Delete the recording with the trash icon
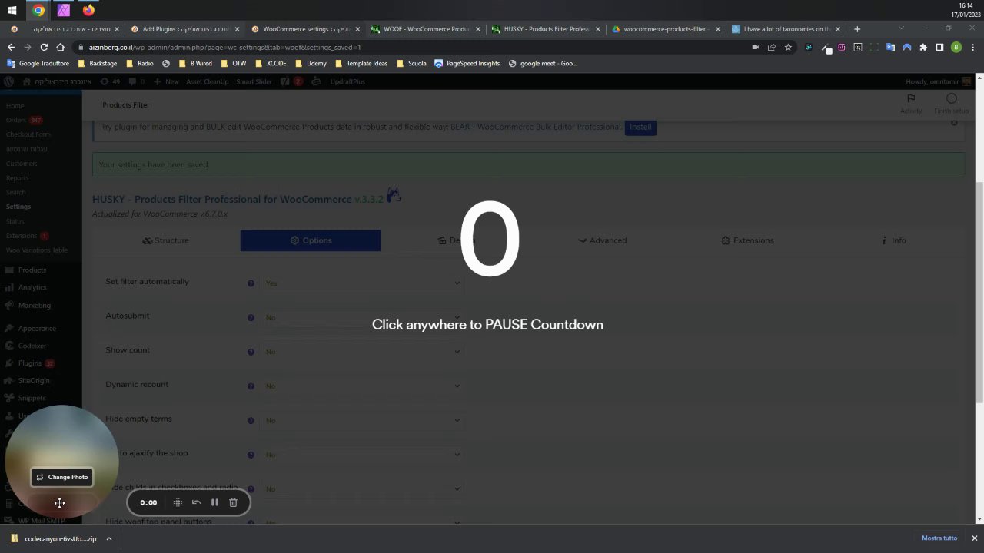984x553 pixels. click(x=233, y=502)
